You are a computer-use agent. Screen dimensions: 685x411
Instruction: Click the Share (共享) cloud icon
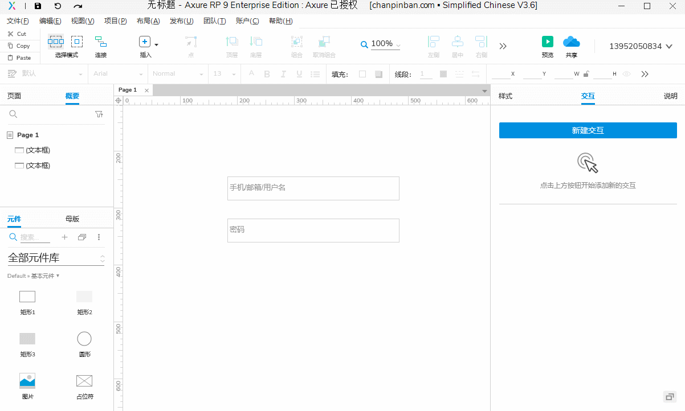(x=571, y=42)
